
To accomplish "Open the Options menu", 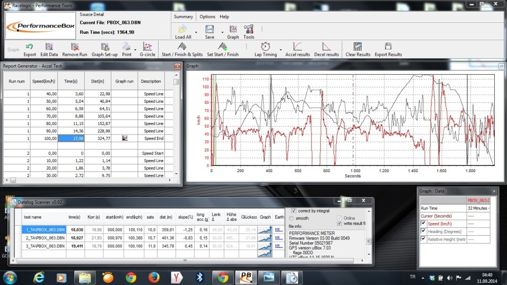I will coord(207,17).
